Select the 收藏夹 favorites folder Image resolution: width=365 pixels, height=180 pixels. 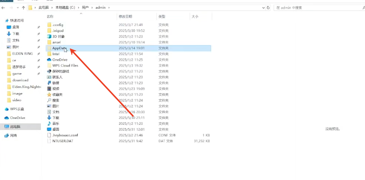pyautogui.click(x=57, y=95)
